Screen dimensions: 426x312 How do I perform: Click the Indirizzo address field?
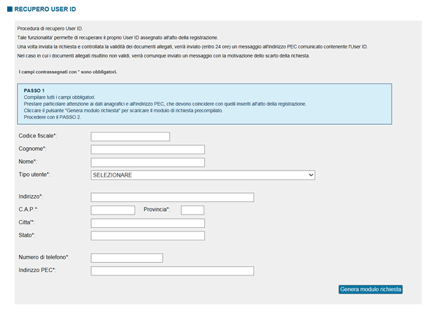click(172, 197)
